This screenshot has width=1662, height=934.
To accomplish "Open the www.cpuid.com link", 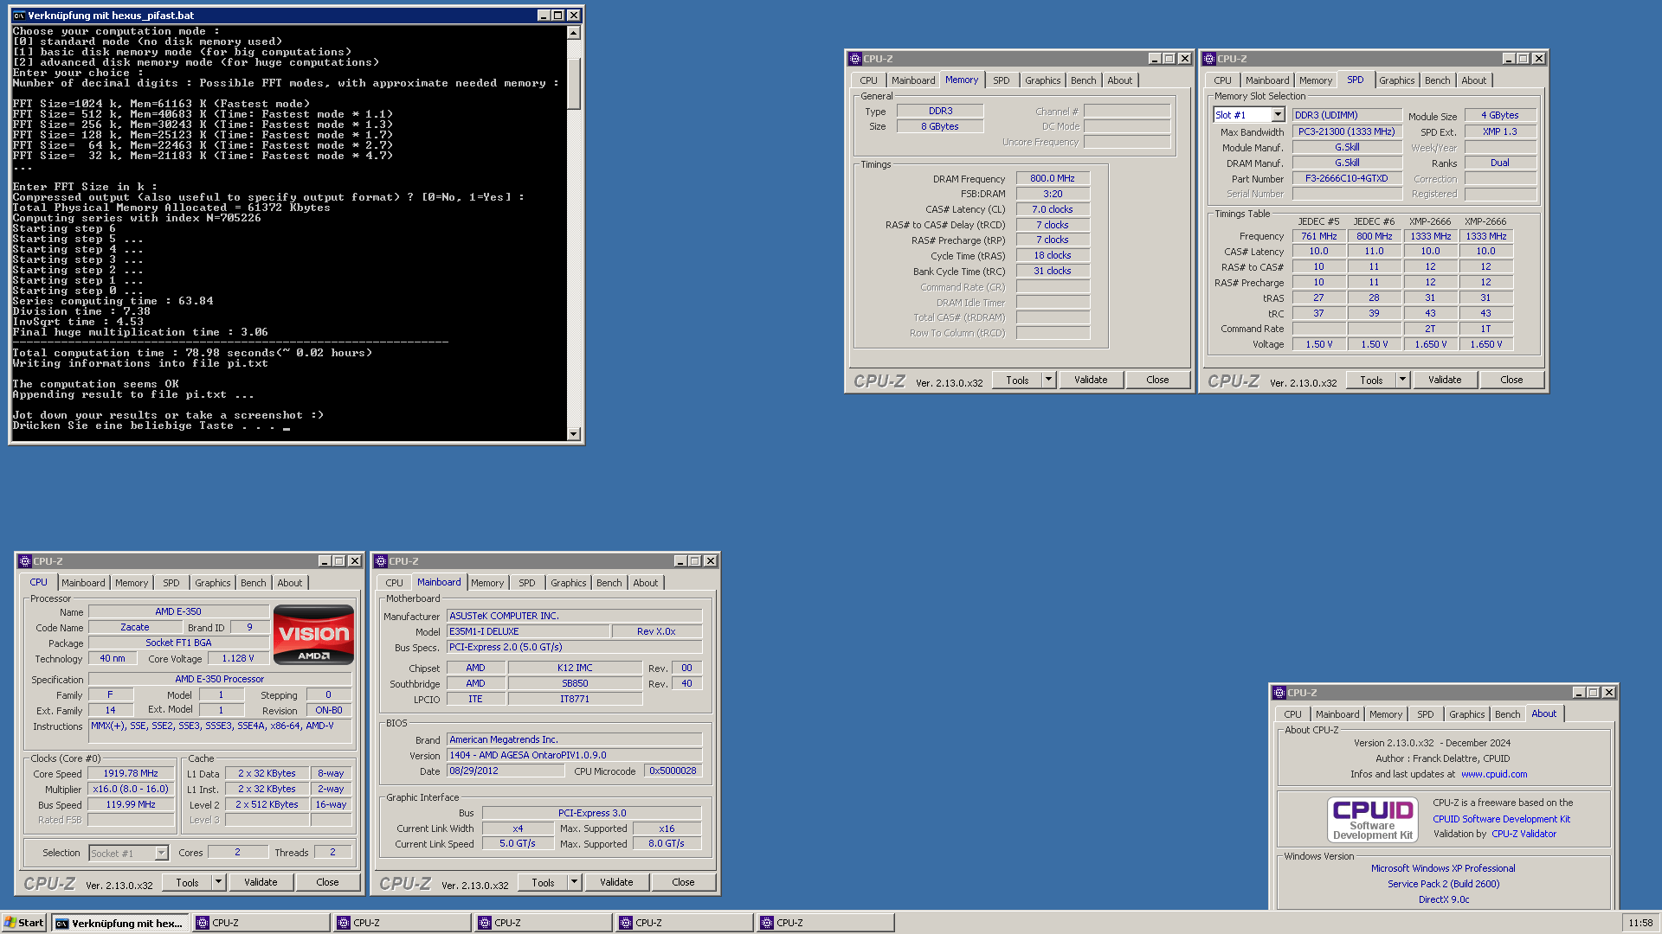I will pos(1494,774).
